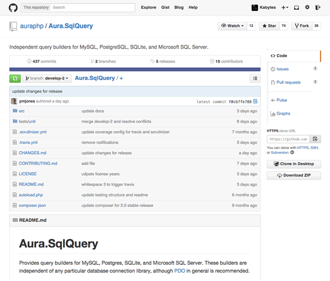Screen dimensions: 330x281
Task: Click the Kabytes user avatar
Action: [255, 8]
